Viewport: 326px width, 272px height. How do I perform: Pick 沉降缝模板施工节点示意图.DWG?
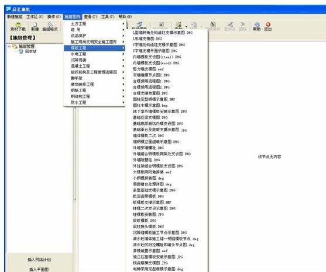click(x=160, y=233)
